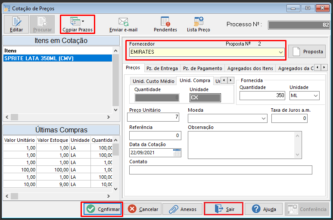Screen dimensions: 333x220
Task: Open the Fornecida Unidade dropdown ML
Action: pyautogui.click(x=305, y=96)
